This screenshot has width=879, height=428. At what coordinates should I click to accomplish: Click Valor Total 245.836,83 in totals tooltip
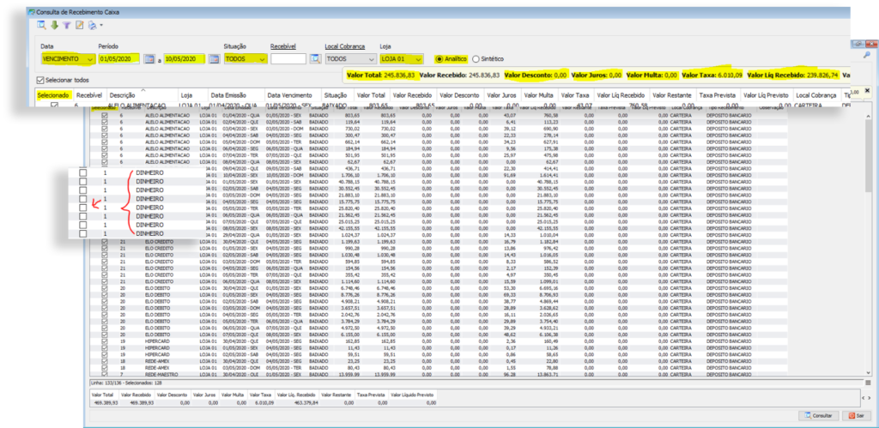pyautogui.click(x=382, y=74)
